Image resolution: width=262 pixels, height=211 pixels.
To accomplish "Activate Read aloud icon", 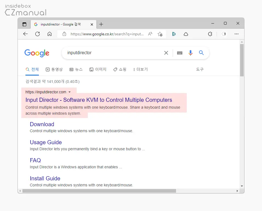I will (x=150, y=34).
